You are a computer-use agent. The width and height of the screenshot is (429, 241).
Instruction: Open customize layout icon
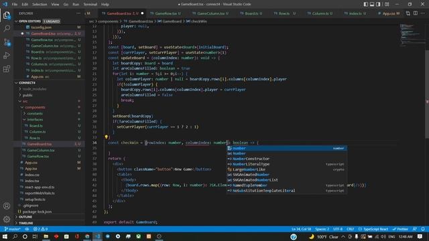pos(387,4)
